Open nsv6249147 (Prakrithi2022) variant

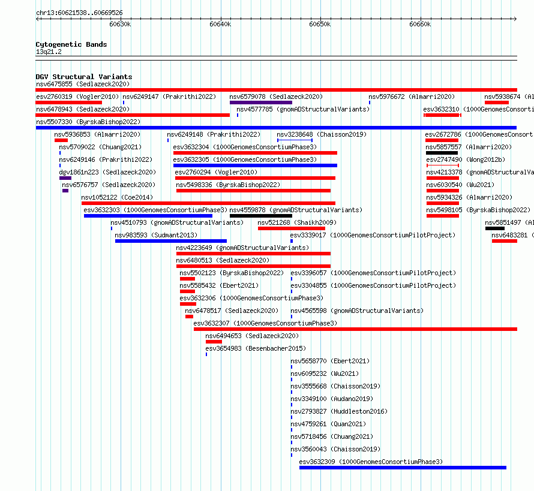coord(169,97)
